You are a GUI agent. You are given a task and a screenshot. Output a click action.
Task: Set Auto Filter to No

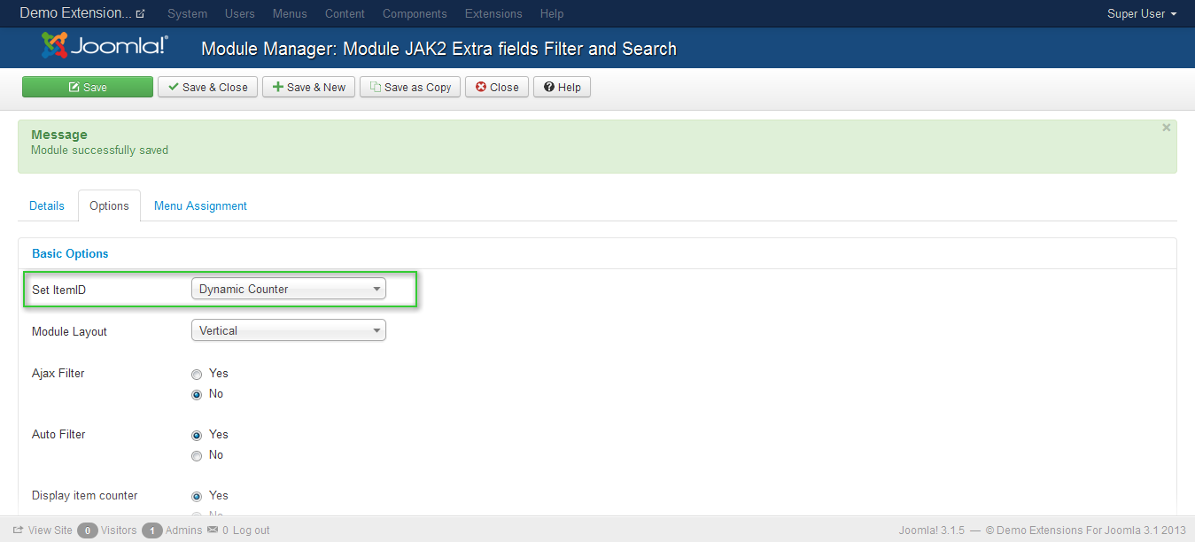point(197,455)
